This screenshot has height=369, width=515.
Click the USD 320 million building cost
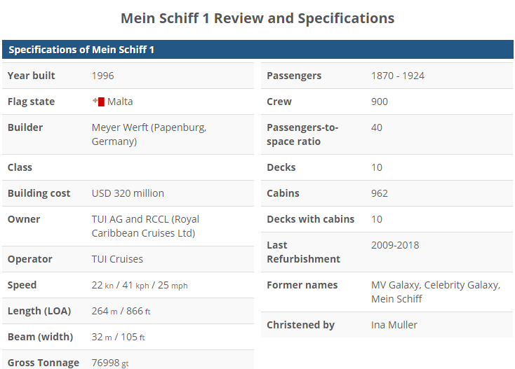click(x=128, y=193)
